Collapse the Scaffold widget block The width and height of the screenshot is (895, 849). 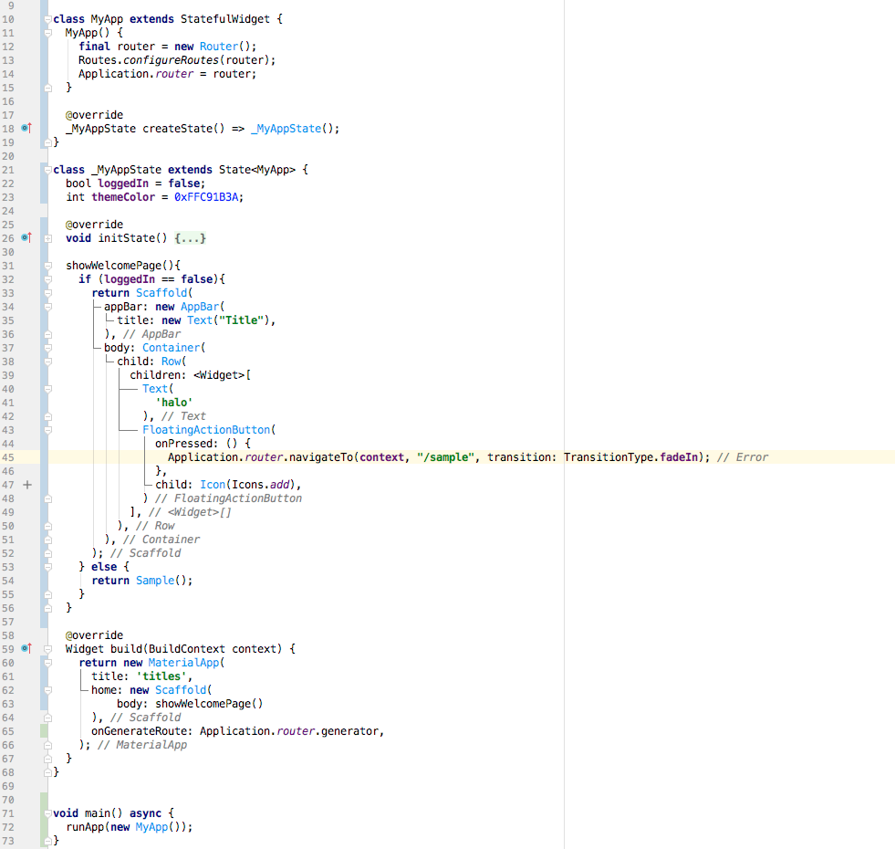pos(47,292)
